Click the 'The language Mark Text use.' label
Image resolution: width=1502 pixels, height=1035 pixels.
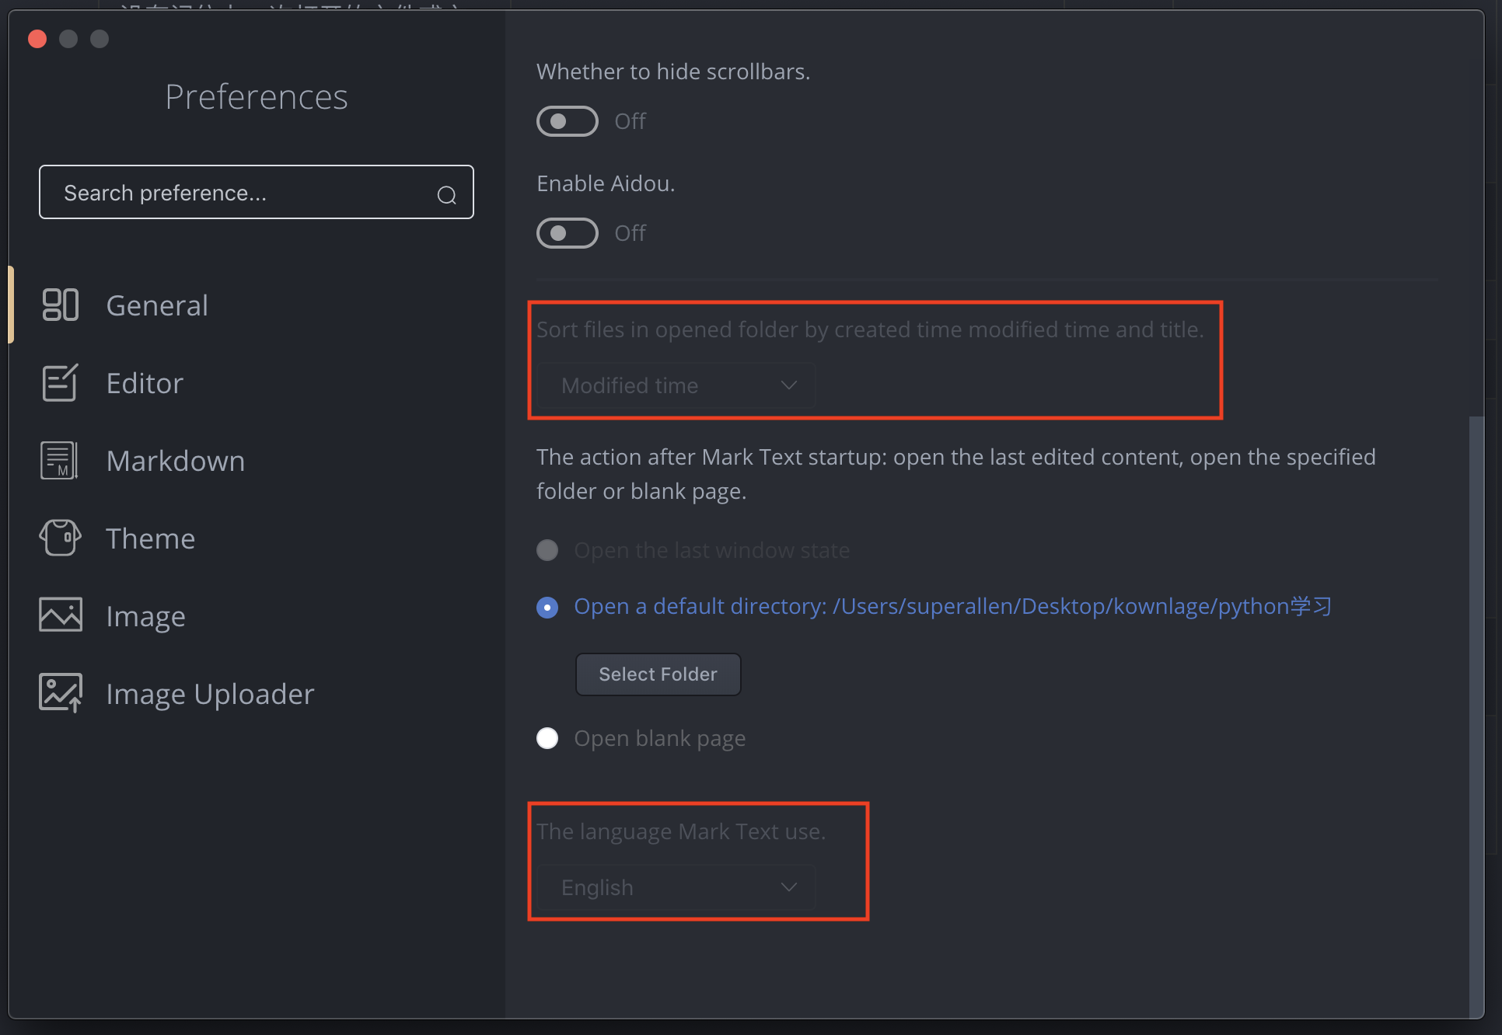tap(681, 832)
